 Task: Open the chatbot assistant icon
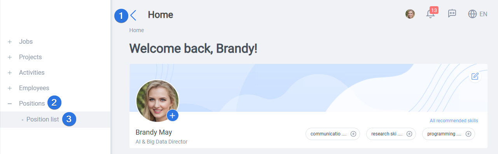click(x=452, y=14)
